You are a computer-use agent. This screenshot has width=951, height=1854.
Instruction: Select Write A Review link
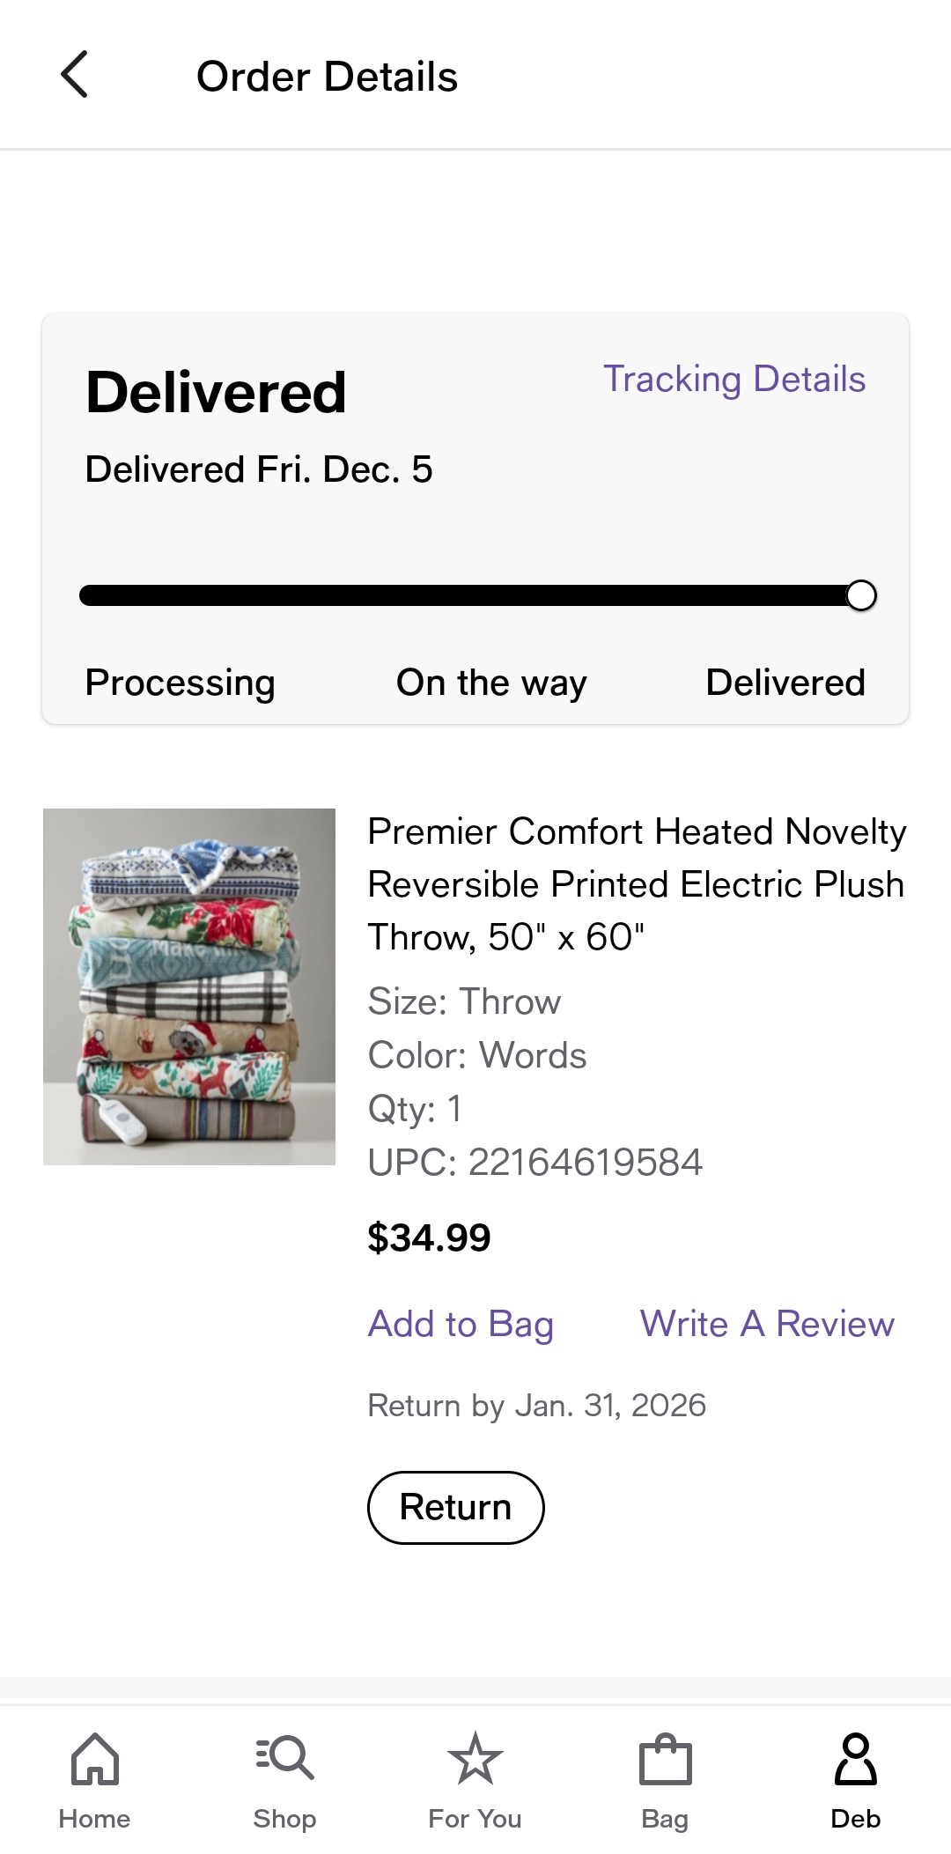pos(767,1324)
